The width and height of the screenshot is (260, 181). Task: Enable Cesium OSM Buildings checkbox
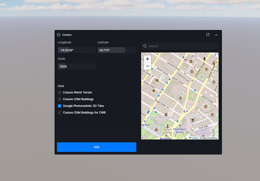point(60,99)
